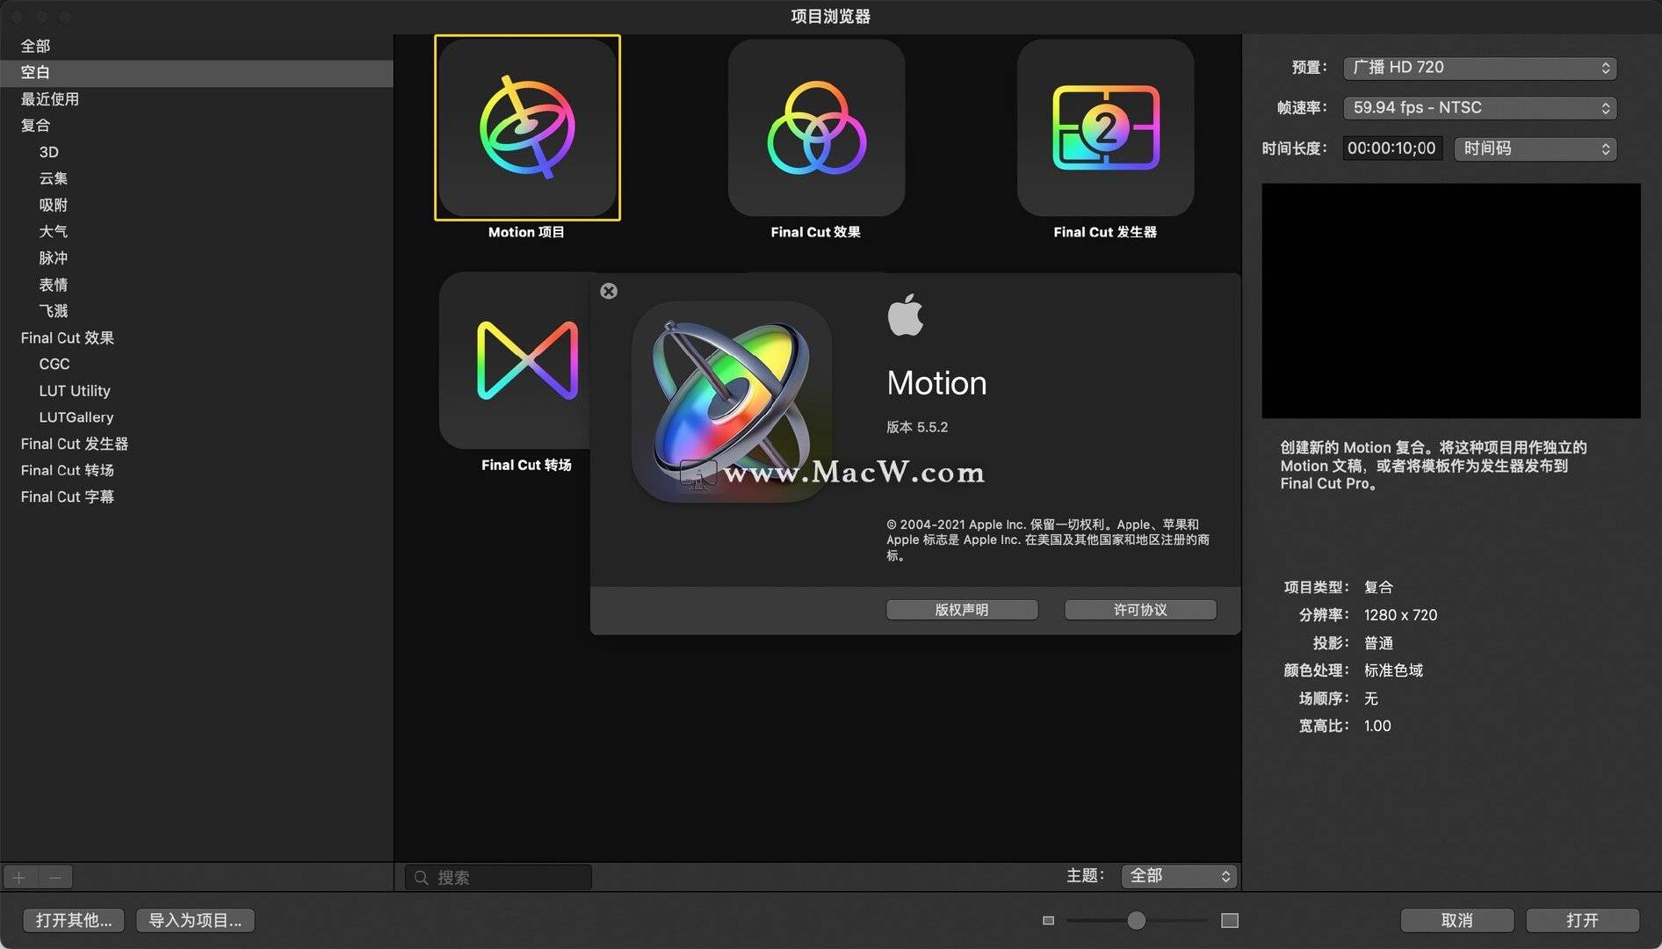Open the 时间码 duration format dropdown
1662x949 pixels.
click(x=1535, y=149)
